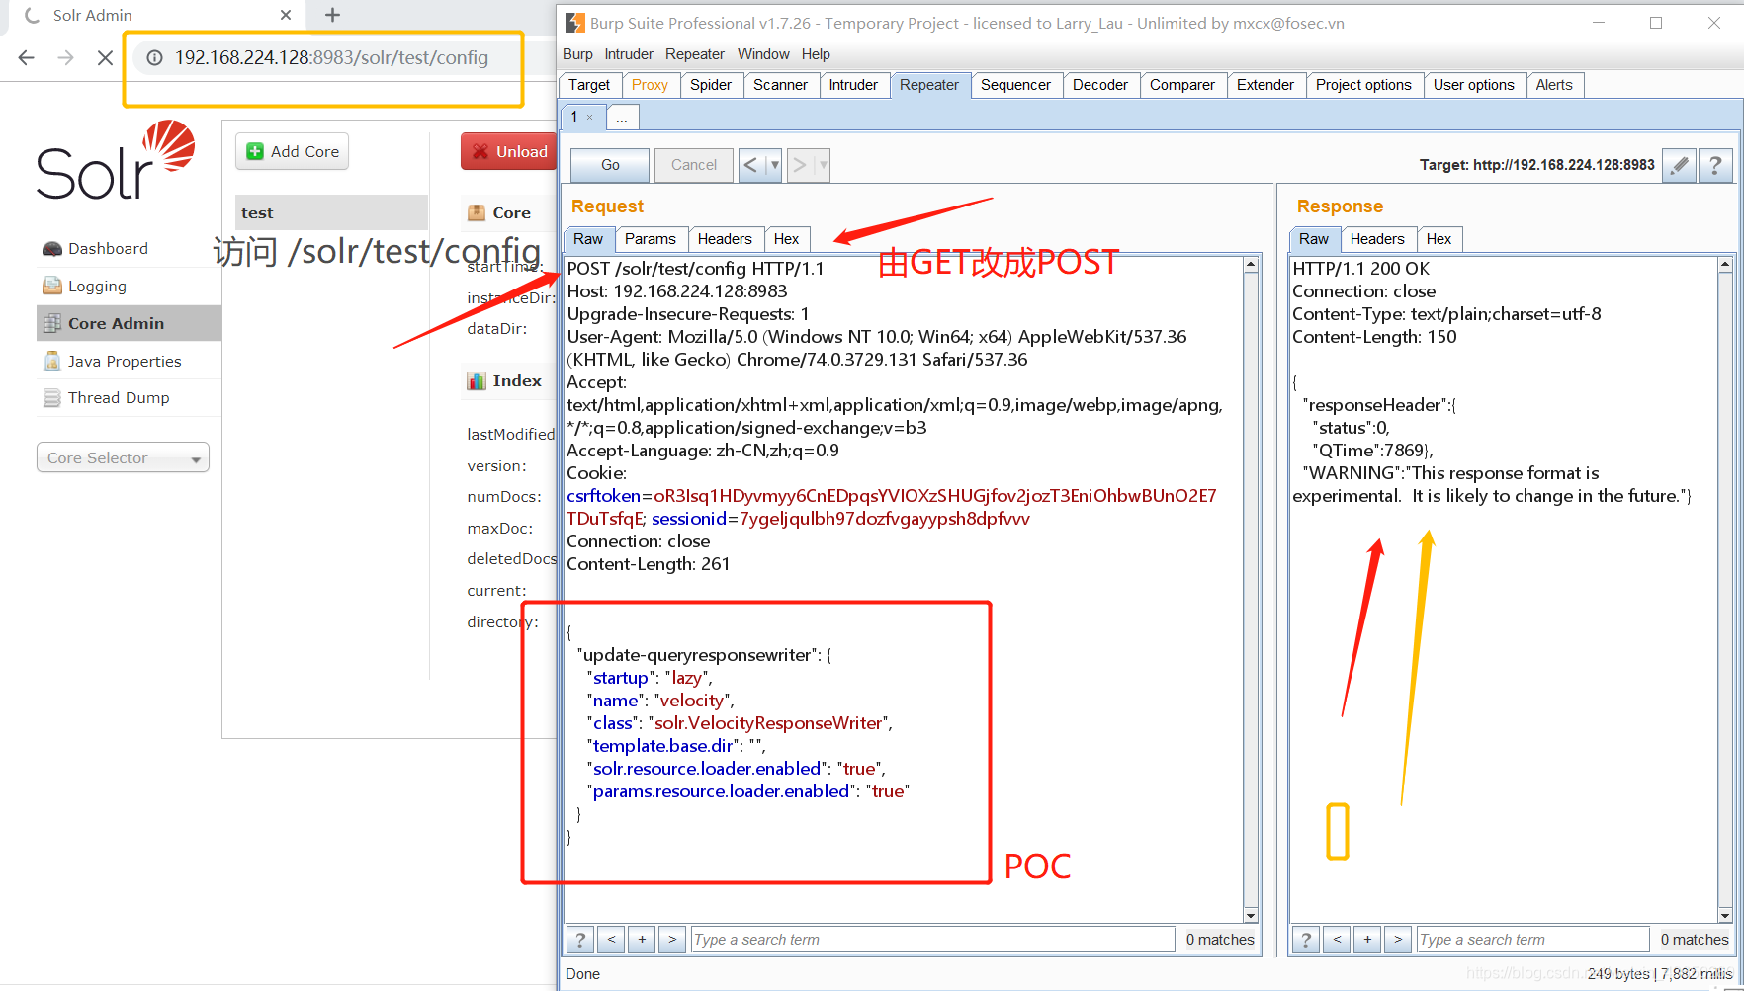
Task: Close the Solr Admin browser tab
Action: tap(286, 15)
